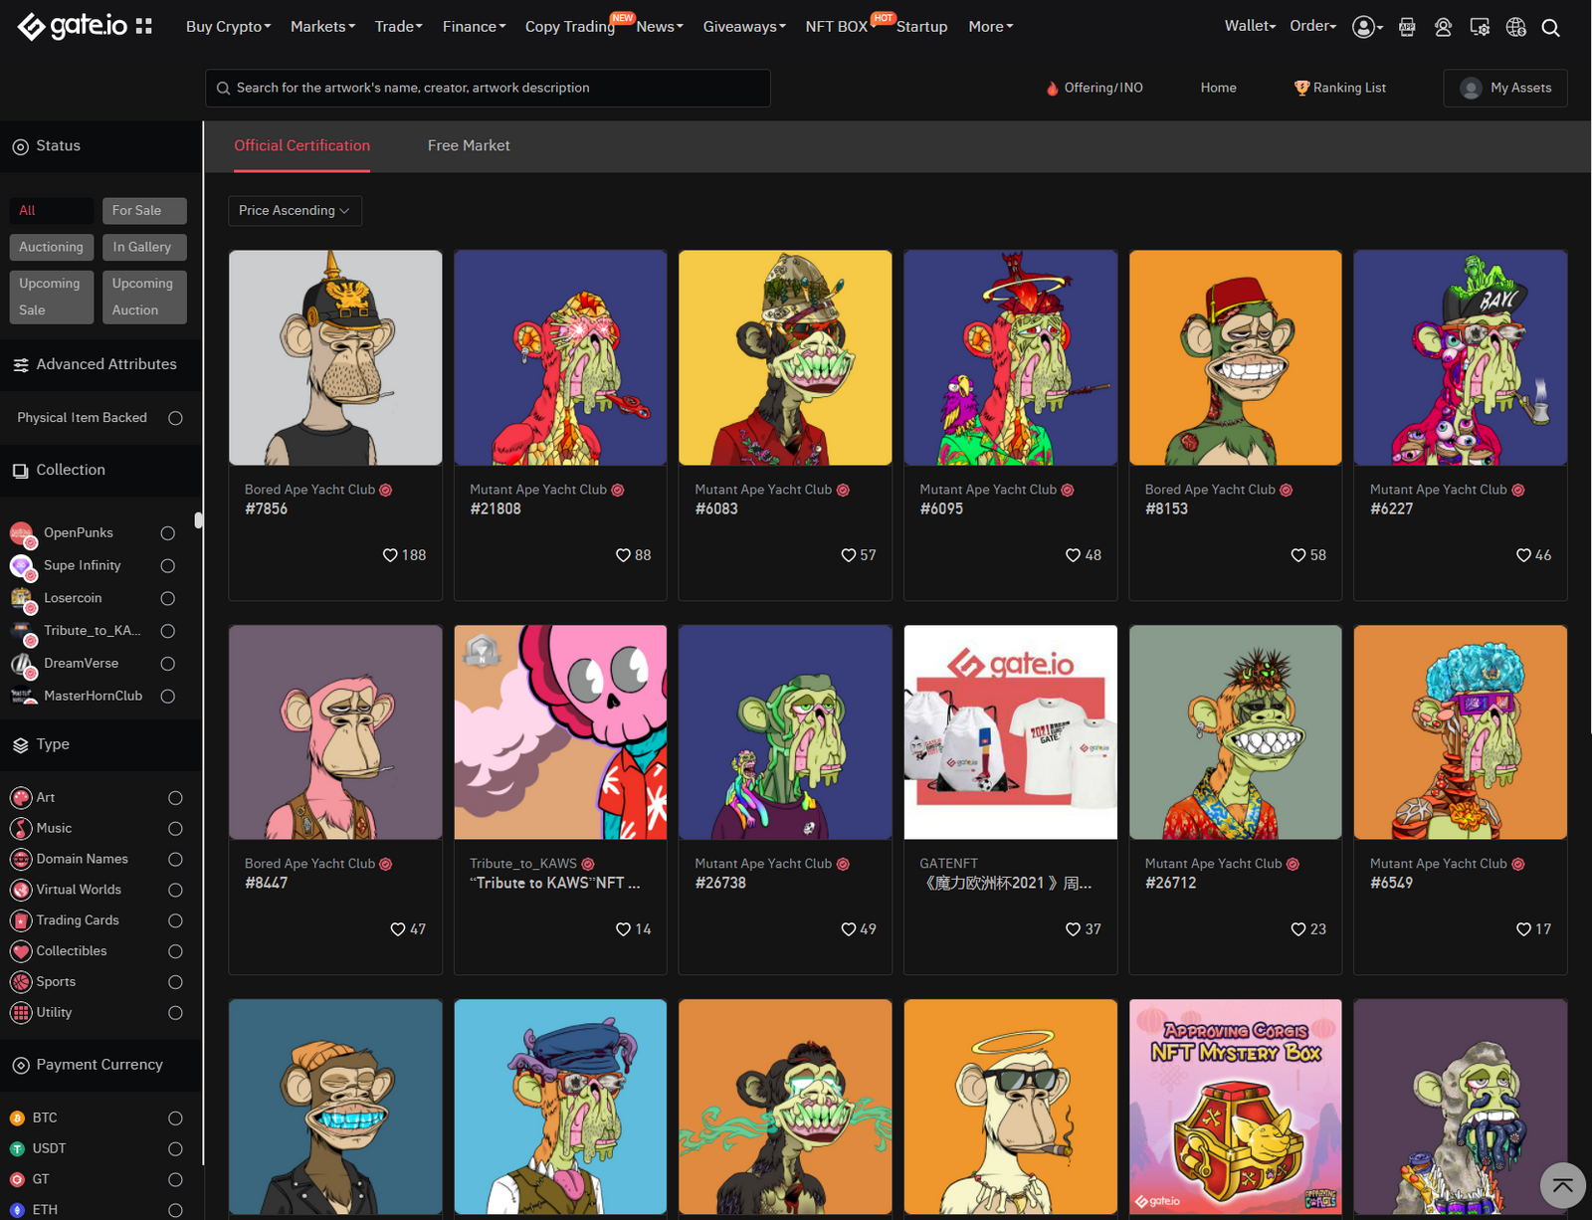Open Bored Ape #7856 thumbnail

(x=335, y=357)
